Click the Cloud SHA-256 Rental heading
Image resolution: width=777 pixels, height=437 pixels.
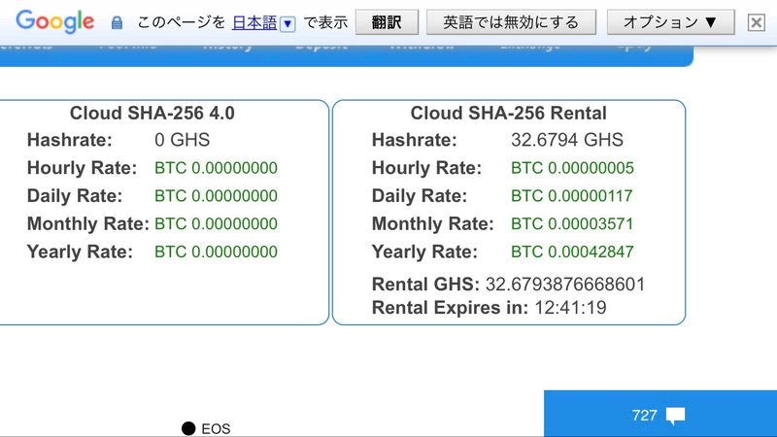508,114
